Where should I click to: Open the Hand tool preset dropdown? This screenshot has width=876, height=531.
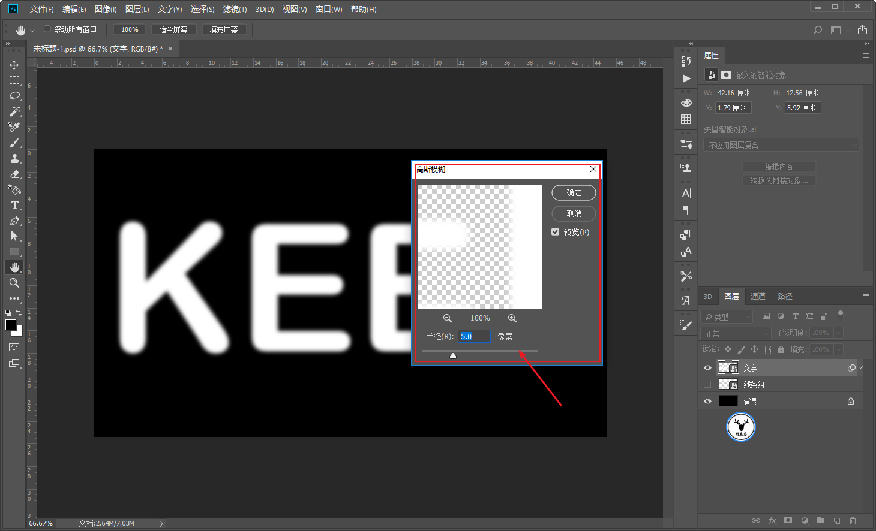pos(32,30)
